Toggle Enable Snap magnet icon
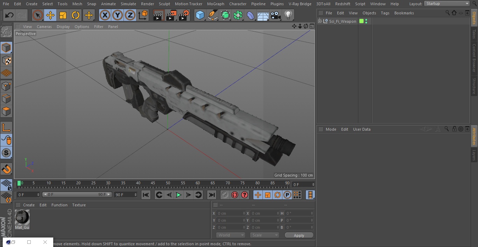 pyautogui.click(x=6, y=169)
